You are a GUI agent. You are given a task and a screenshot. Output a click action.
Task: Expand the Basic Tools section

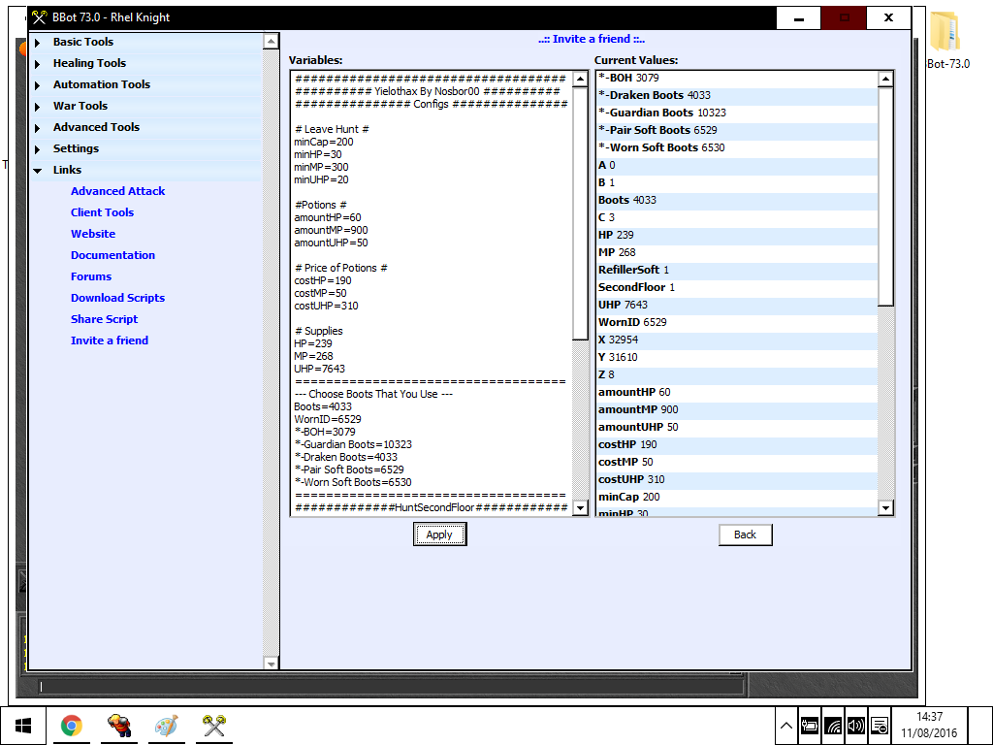(82, 42)
